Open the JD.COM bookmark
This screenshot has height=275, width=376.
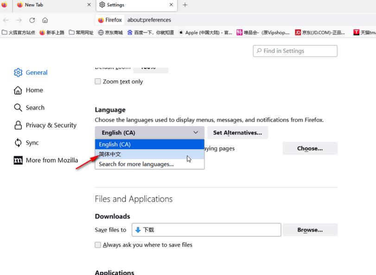(x=320, y=32)
